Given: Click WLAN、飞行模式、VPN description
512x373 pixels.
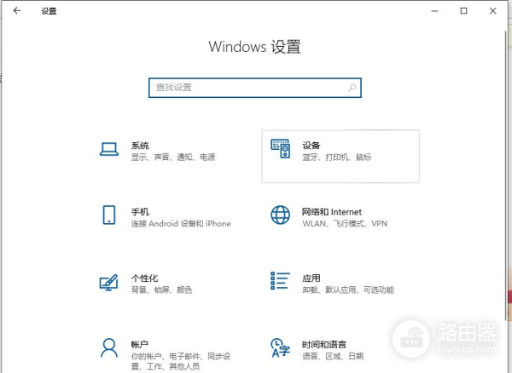Looking at the screenshot, I should (345, 224).
